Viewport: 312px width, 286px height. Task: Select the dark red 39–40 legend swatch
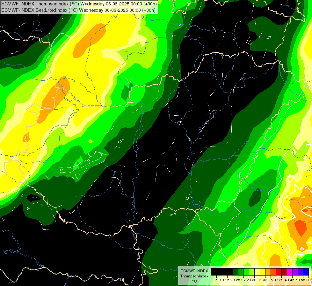coord(284,272)
